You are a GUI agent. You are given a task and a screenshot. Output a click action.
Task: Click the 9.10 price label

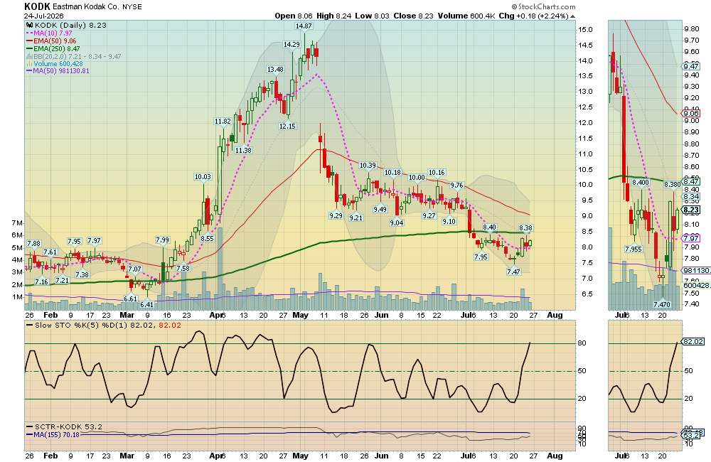[x=449, y=221]
